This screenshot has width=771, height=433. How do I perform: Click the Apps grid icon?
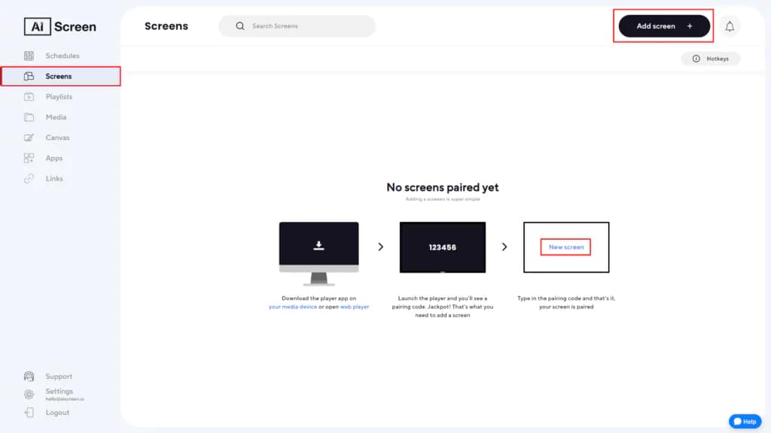click(x=29, y=158)
